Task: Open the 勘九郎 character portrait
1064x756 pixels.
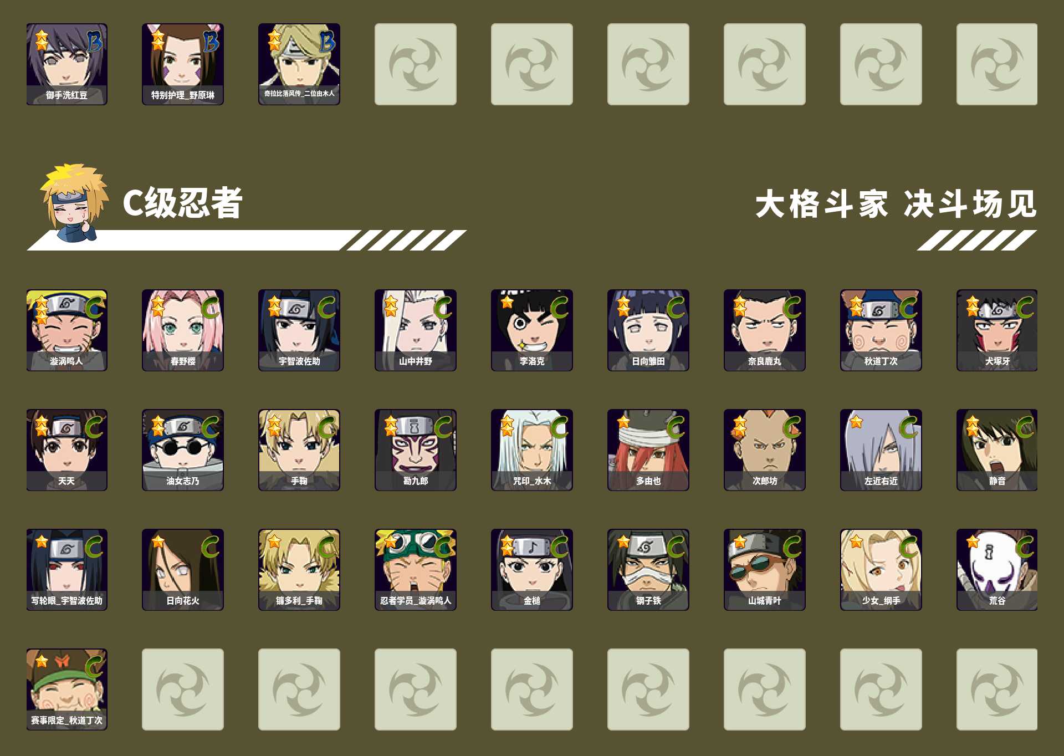Action: [x=416, y=449]
